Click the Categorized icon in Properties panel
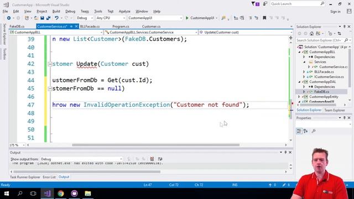This screenshot has height=199, width=354. 299,131
